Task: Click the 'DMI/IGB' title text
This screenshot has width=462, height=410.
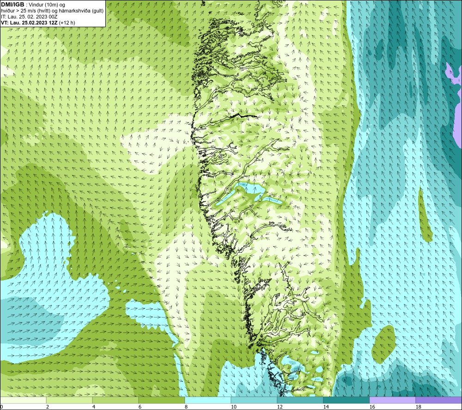Action: click(x=12, y=5)
